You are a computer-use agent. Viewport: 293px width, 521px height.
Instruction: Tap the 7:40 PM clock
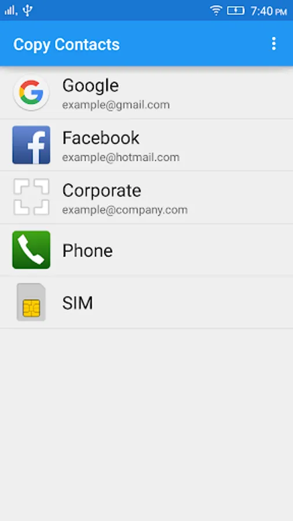click(x=269, y=12)
